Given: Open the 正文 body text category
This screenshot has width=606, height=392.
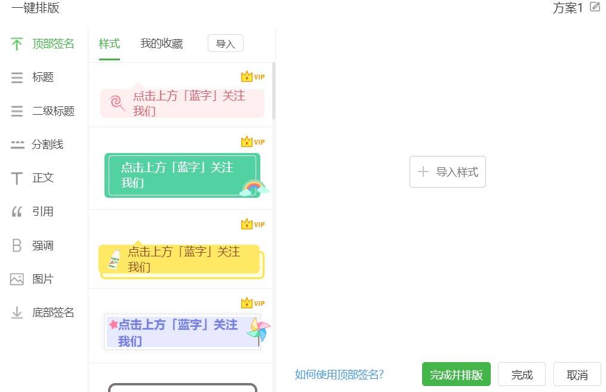Looking at the screenshot, I should pos(43,178).
